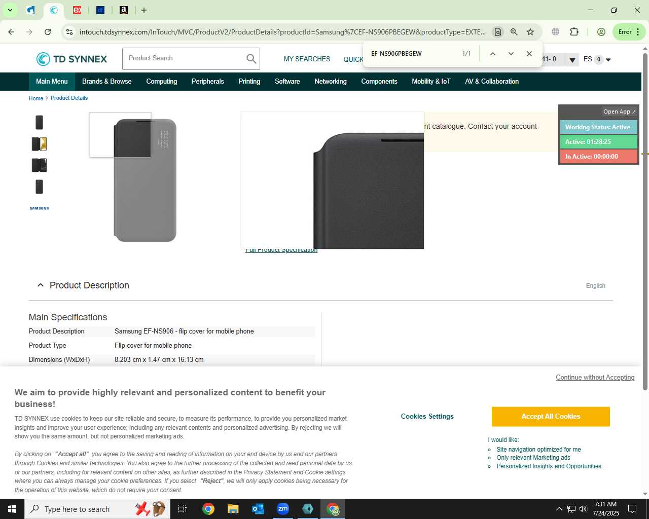Open Chrome profile icon

coord(601,32)
